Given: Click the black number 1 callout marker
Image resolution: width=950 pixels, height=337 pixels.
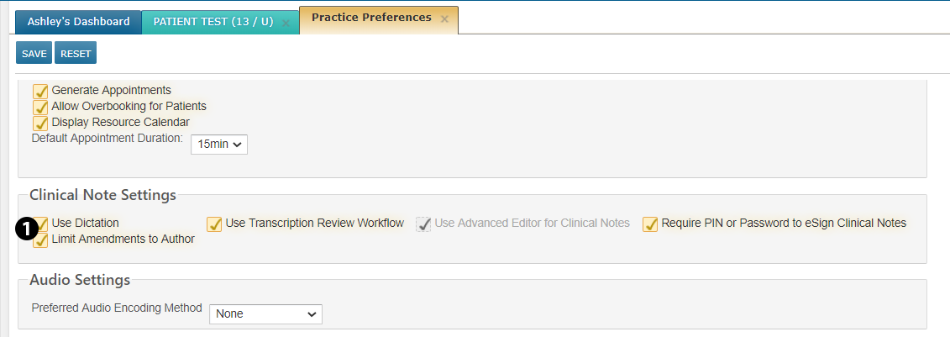Looking at the screenshot, I should pos(27,228).
